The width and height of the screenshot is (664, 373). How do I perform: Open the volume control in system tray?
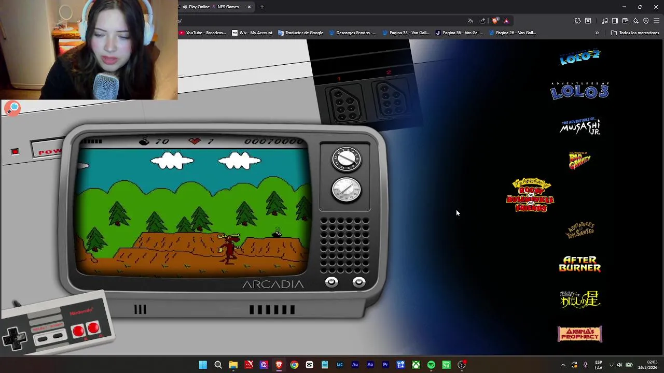pyautogui.click(x=619, y=365)
